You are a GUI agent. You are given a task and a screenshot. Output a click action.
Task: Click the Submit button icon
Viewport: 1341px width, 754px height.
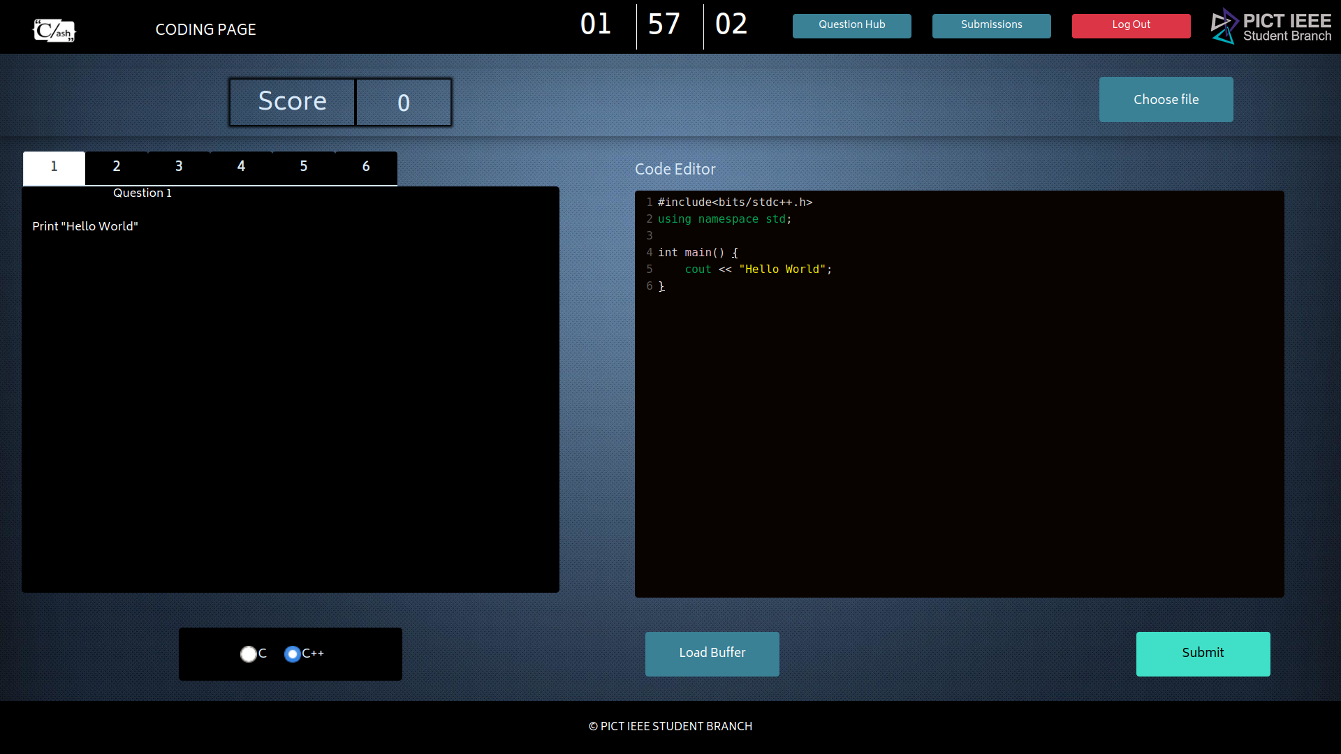pos(1203,653)
